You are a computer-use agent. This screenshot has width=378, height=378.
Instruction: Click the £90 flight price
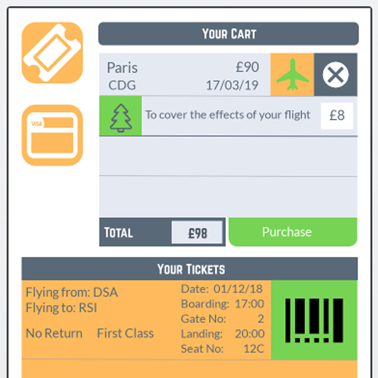pos(247,67)
